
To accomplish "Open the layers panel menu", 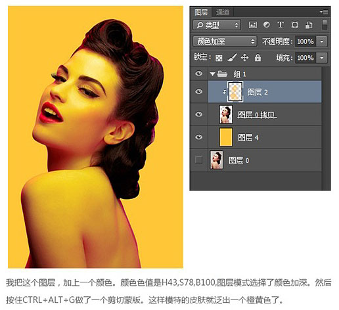I will (x=324, y=12).
